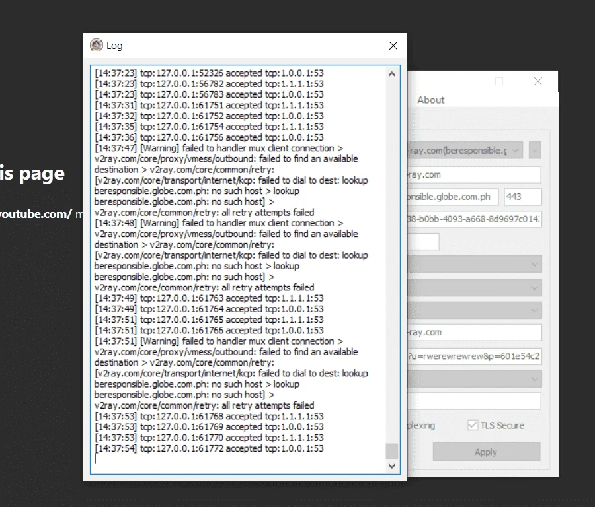This screenshot has height=507, width=595.
Task: Click the path field with u=rwerewrewrew
Action: 474,356
